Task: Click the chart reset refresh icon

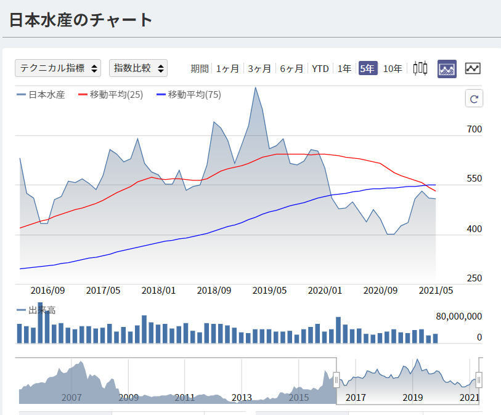Action: click(474, 99)
